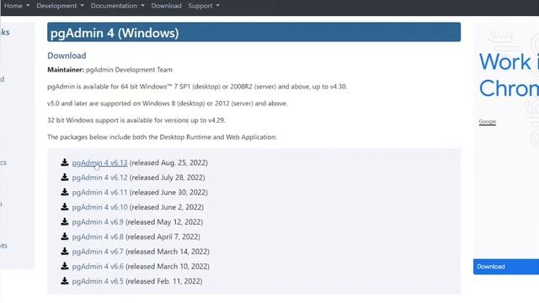
Task: Click download icon beside pgAdmin 4 v6.7
Action: tap(65, 251)
